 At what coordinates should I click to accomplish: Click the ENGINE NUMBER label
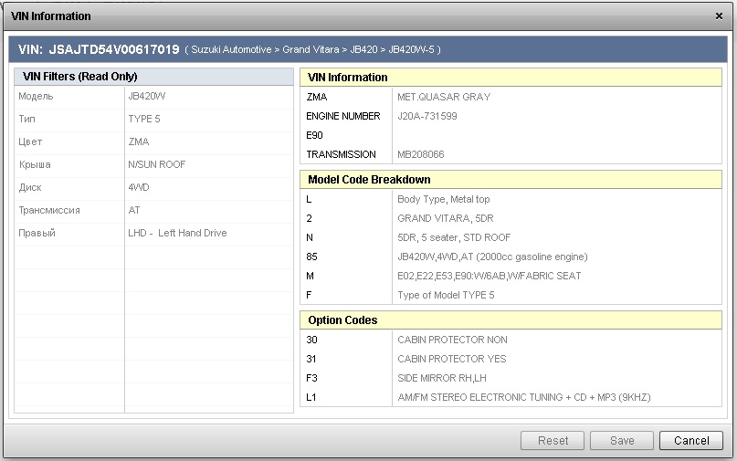tap(343, 116)
